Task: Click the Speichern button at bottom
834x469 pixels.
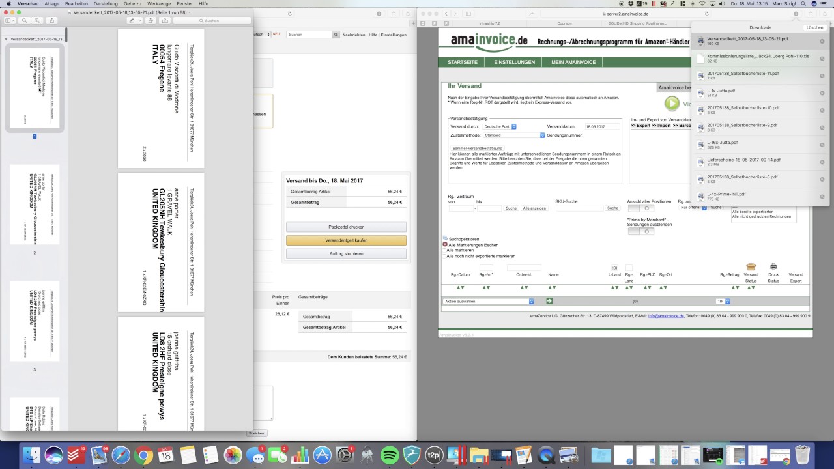Action: (257, 433)
